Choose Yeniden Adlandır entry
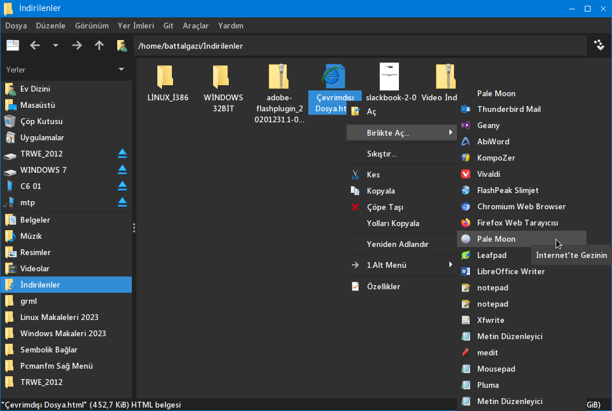 [x=402, y=244]
